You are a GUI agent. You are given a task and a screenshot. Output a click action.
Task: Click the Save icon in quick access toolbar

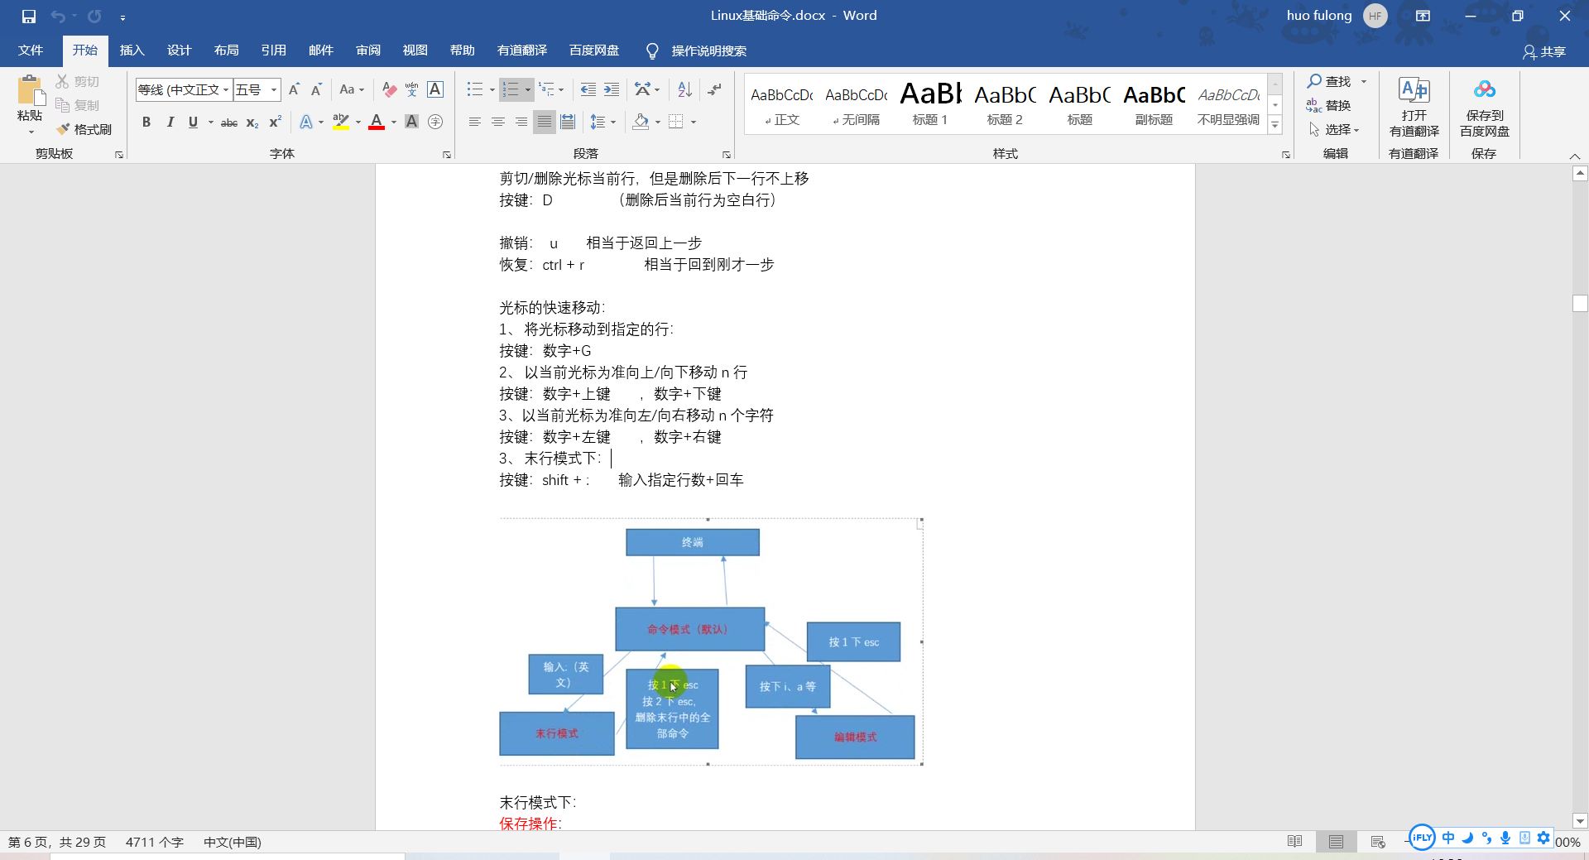pyautogui.click(x=27, y=15)
